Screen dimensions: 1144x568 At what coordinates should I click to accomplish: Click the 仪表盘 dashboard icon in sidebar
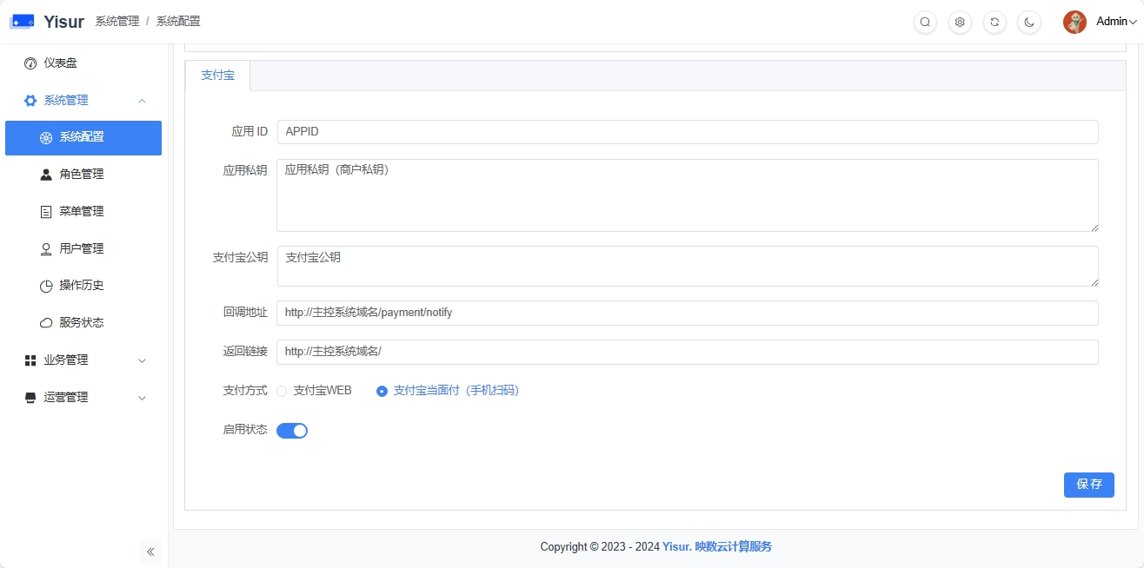pyautogui.click(x=30, y=63)
